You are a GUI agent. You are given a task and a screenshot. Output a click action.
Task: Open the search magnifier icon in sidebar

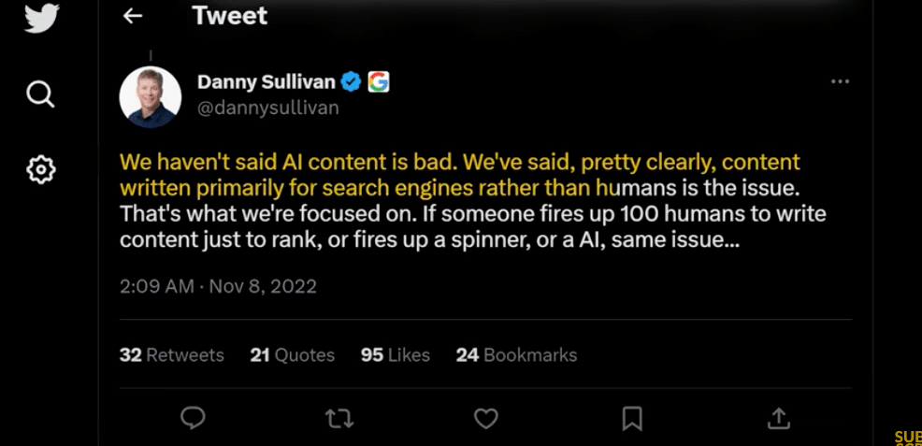[x=40, y=94]
